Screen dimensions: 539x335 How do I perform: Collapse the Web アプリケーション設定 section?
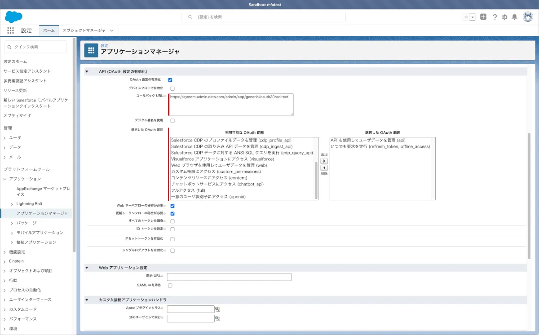click(87, 268)
